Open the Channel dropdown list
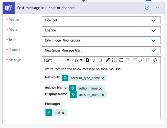This screenshot has height=128, width=167. [x=153, y=50]
